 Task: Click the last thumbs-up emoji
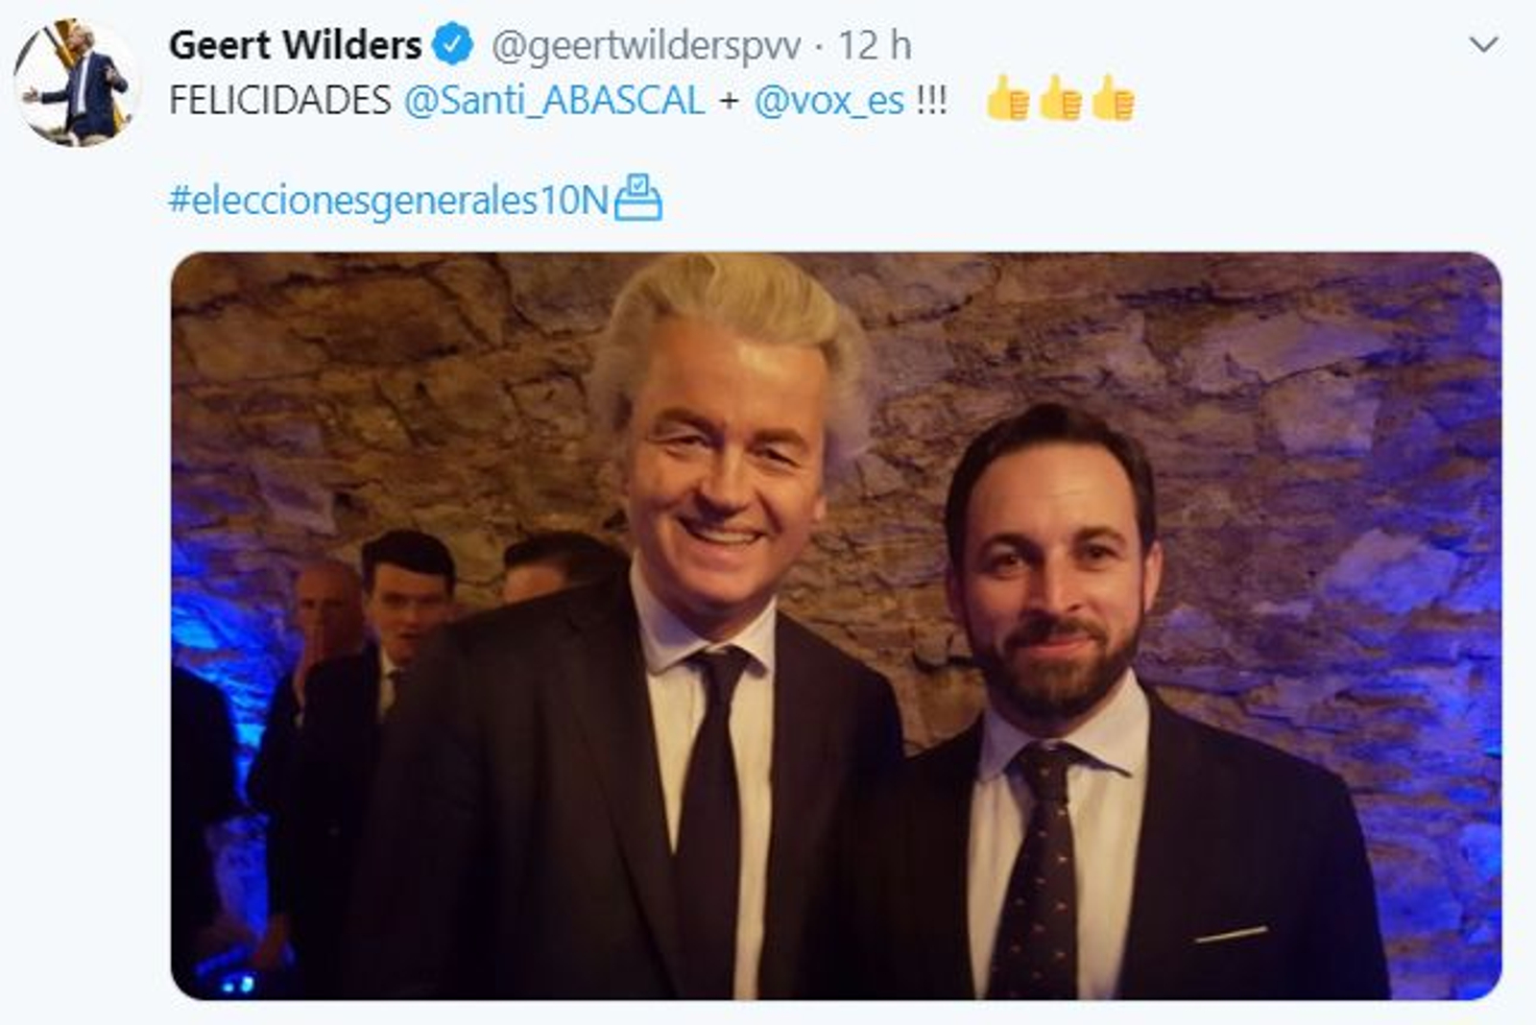pyautogui.click(x=1114, y=97)
